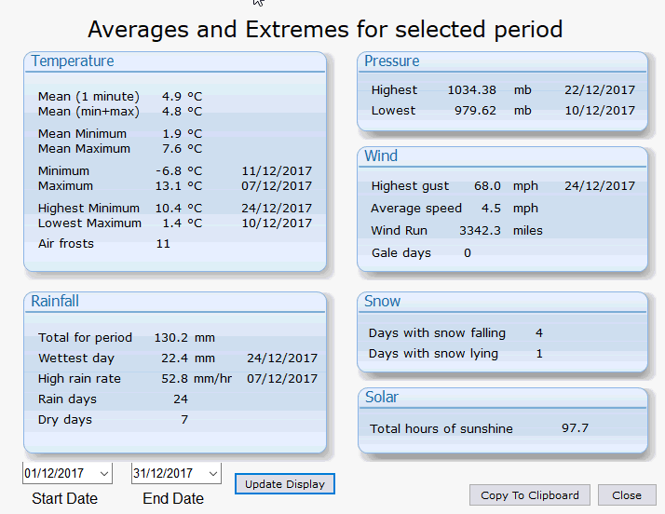The image size is (665, 514).
Task: Click the Mean Minimum value 1.9 °C
Action: 183,133
